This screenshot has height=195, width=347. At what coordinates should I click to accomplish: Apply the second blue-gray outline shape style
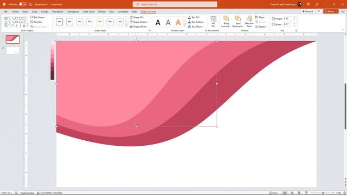click(x=69, y=22)
